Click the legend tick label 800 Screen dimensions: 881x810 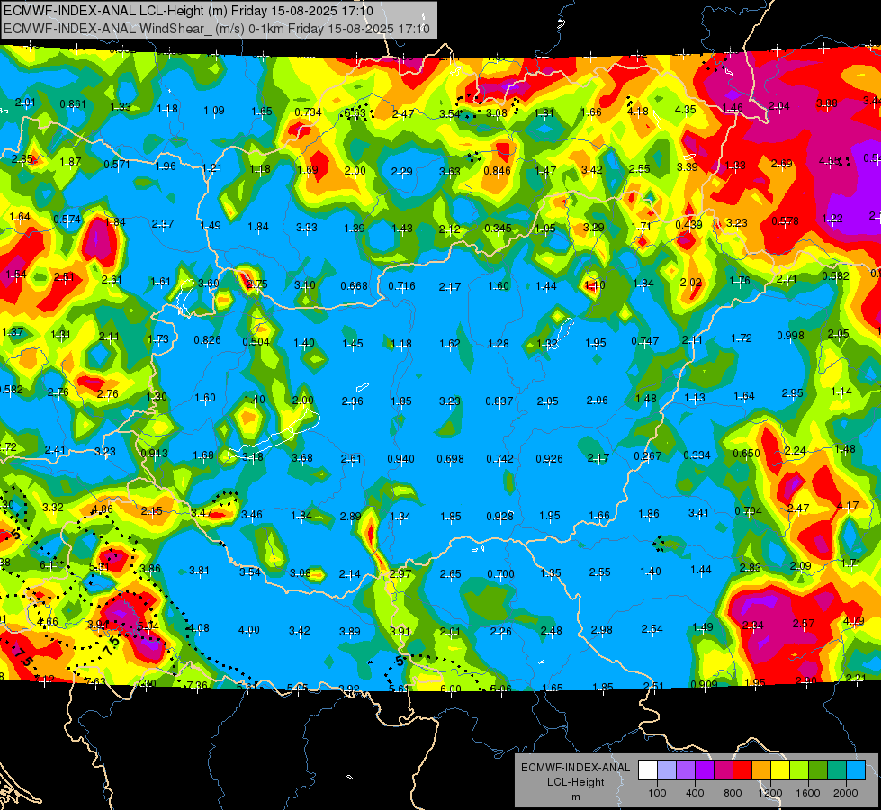click(x=733, y=793)
